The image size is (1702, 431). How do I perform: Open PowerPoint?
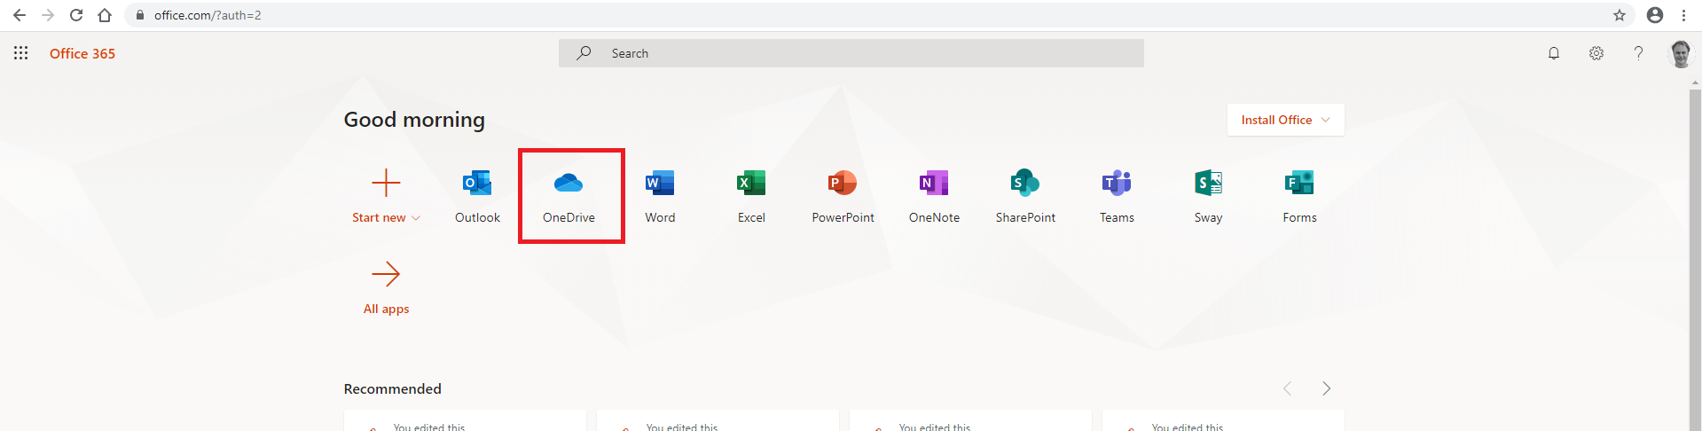843,196
